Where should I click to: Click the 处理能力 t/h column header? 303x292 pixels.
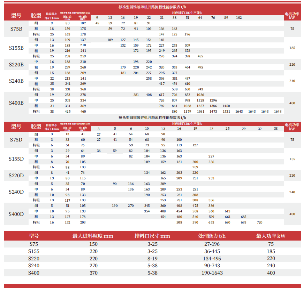[x=212, y=236]
